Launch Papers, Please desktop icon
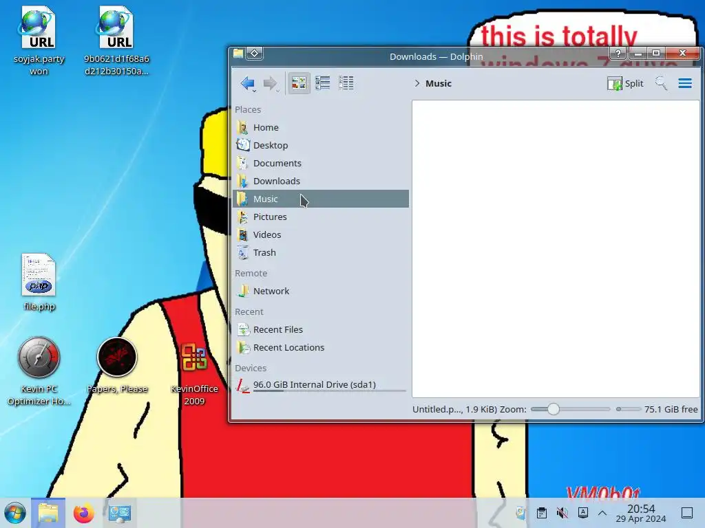Image resolution: width=705 pixels, height=528 pixels. (117, 365)
